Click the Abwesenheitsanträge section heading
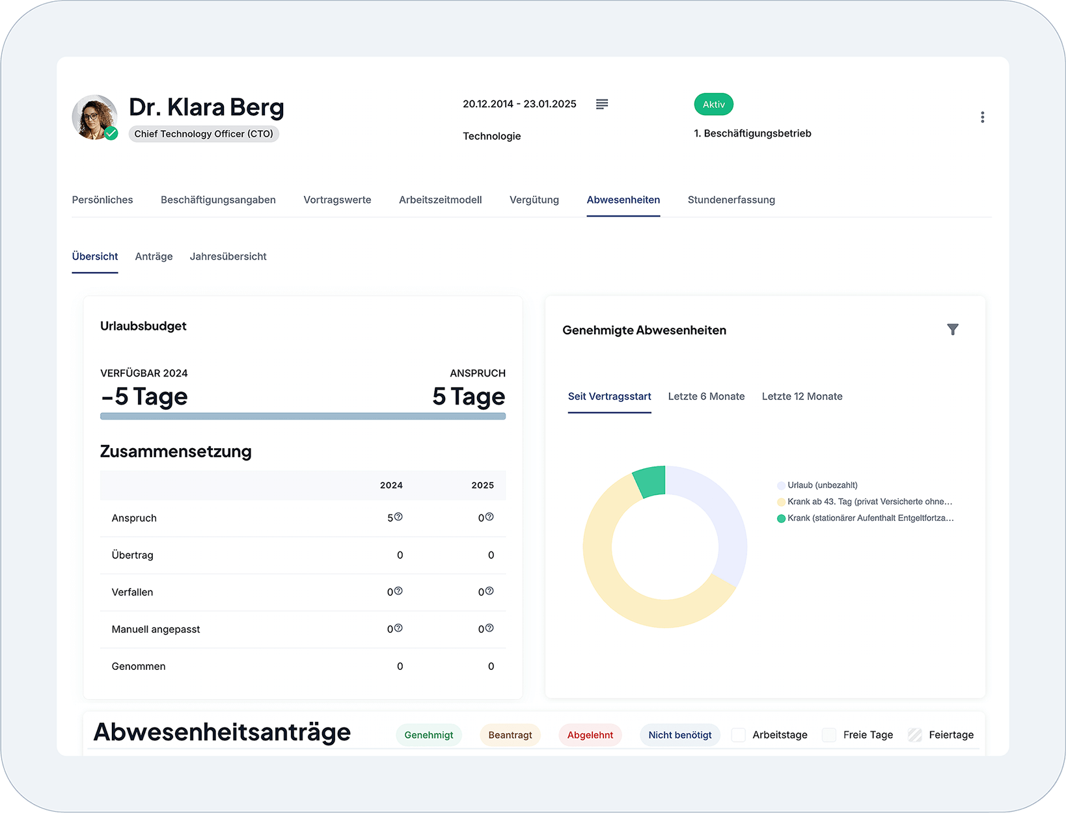 pos(222,732)
